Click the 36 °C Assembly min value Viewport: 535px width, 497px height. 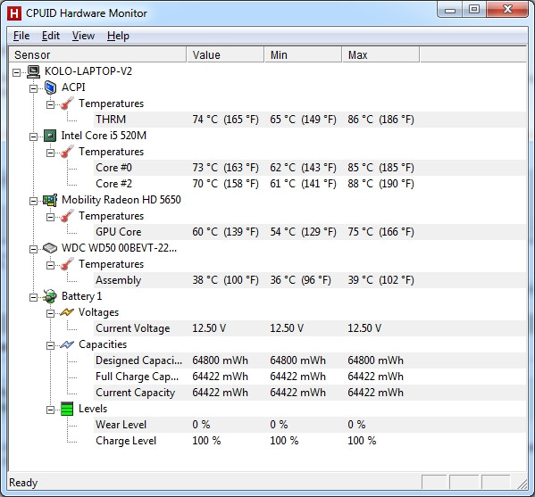(301, 280)
